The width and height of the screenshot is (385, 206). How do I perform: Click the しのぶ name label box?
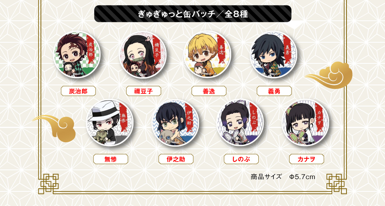[x=241, y=159]
